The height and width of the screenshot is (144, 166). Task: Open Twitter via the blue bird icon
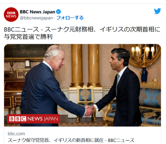pos(157,11)
